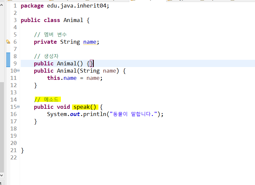
Task: Click "System" on line 16
Action: 57,114
